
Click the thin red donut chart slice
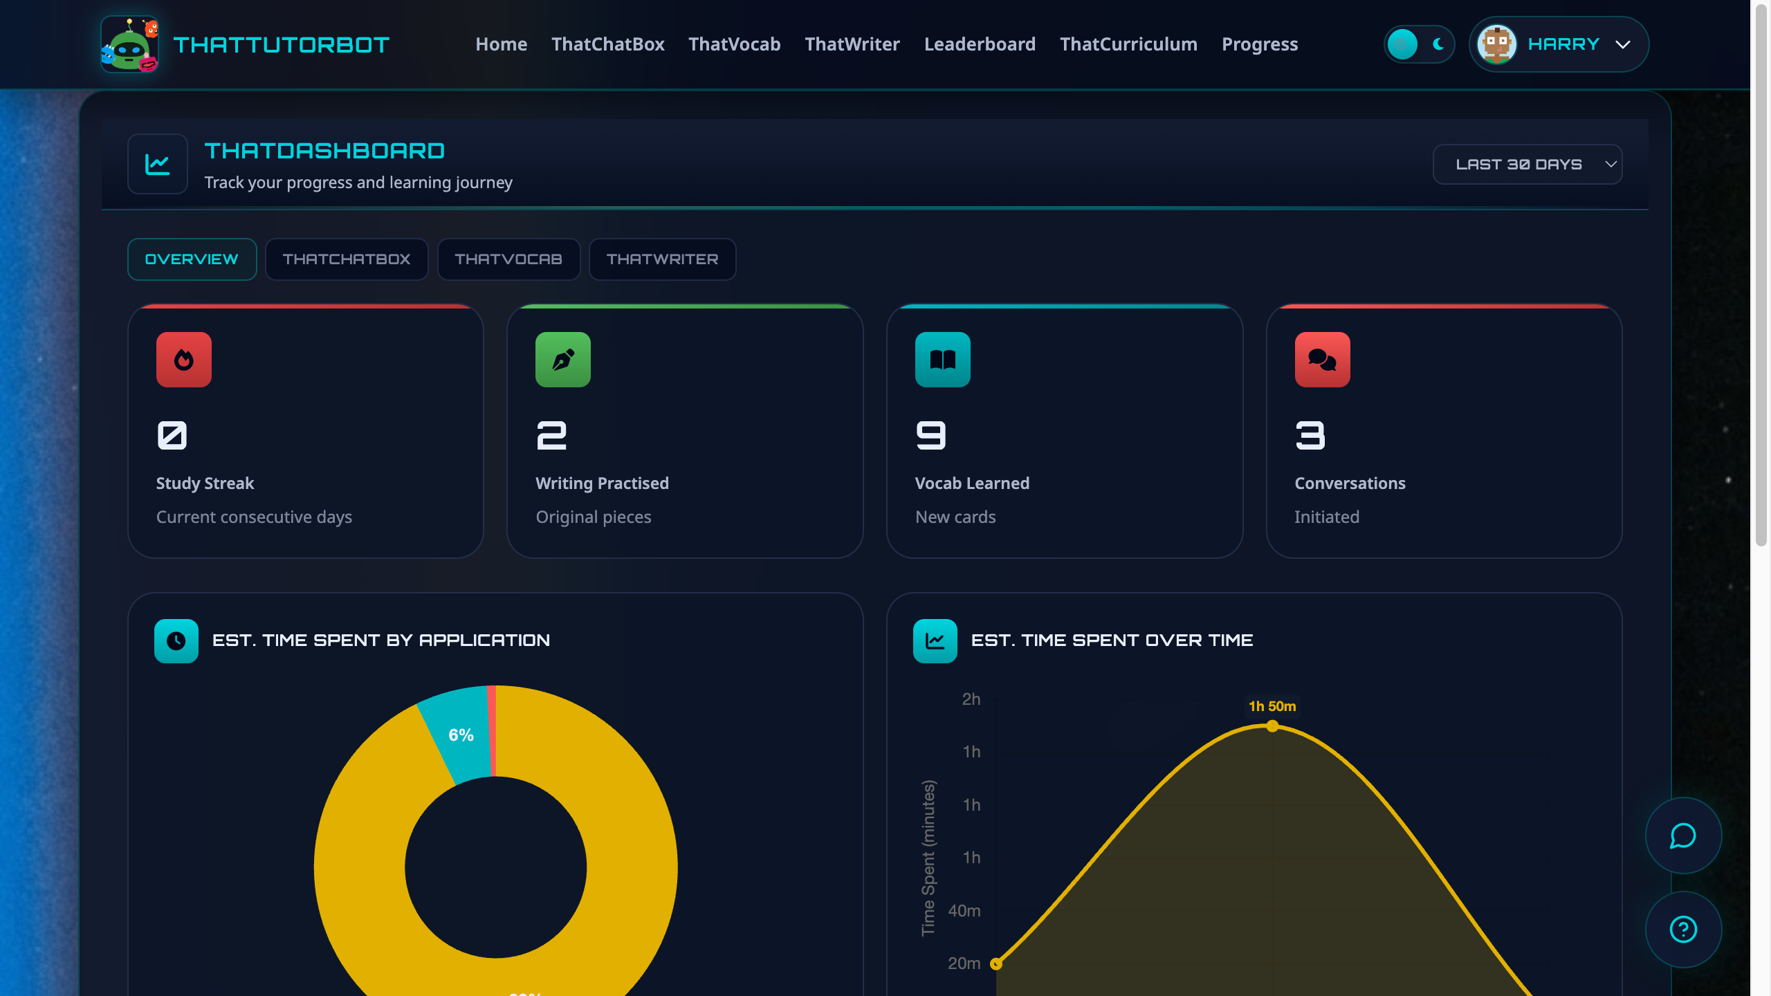click(492, 730)
